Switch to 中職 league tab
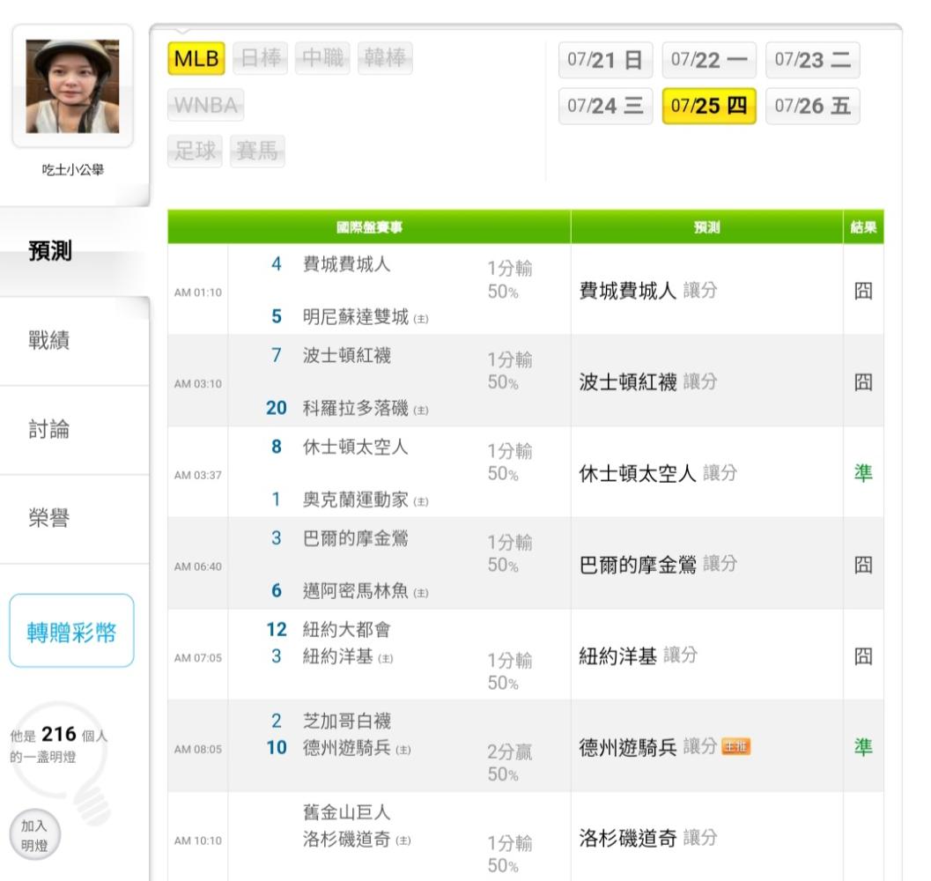This screenshot has width=931, height=881. click(x=322, y=58)
